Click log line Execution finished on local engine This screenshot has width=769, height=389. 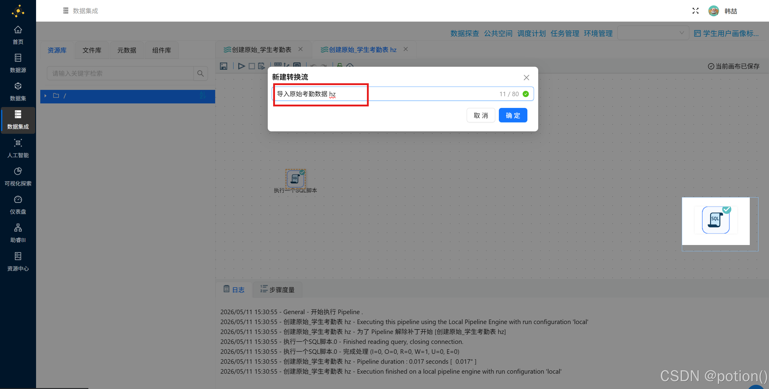pyautogui.click(x=391, y=371)
